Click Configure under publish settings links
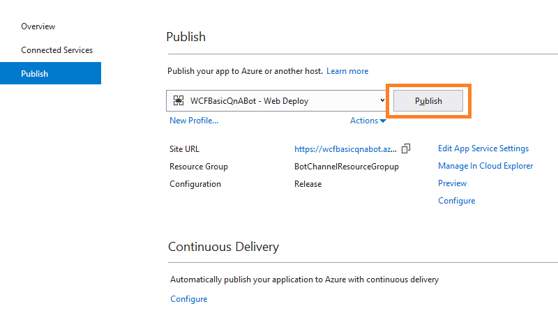The height and width of the screenshot is (336, 558). [457, 201]
